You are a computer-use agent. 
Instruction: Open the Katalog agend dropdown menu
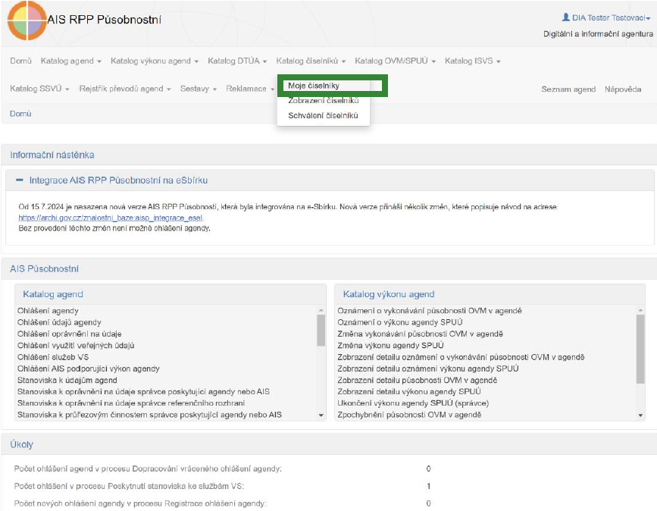(70, 61)
